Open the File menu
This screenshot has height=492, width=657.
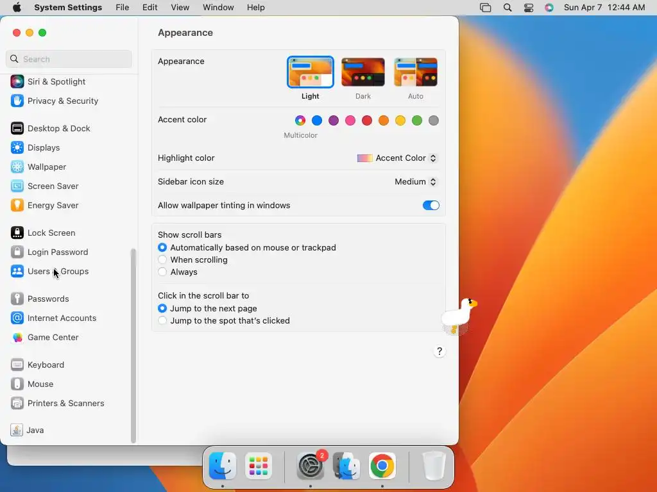coord(123,8)
